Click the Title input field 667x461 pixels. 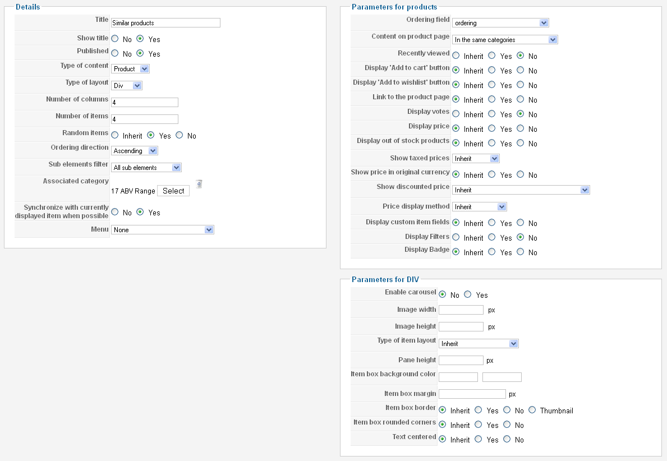coord(165,23)
